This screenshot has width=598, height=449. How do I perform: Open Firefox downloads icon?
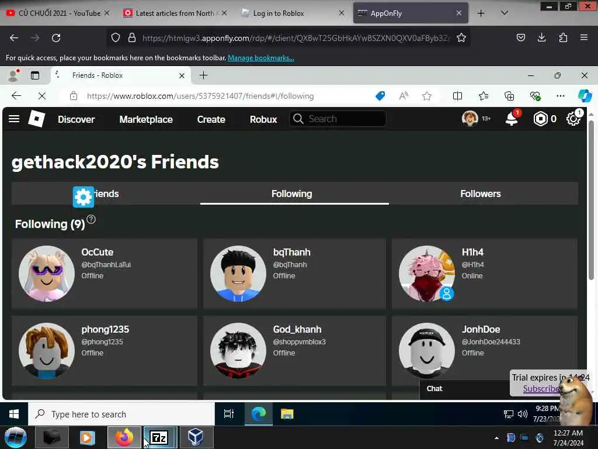541,37
